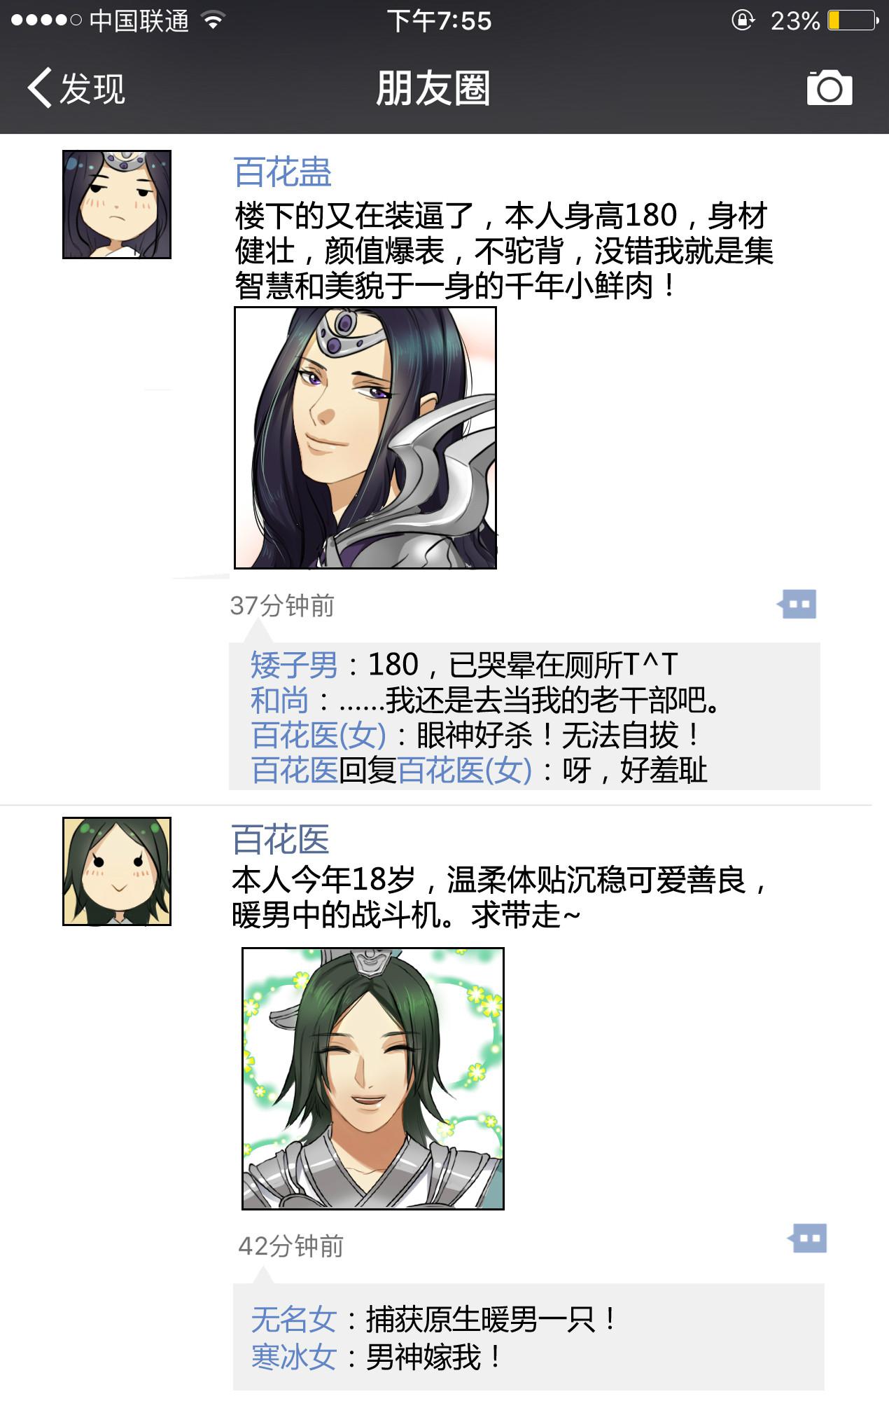Tap 朋友圈 title to scroll top

pyautogui.click(x=433, y=88)
